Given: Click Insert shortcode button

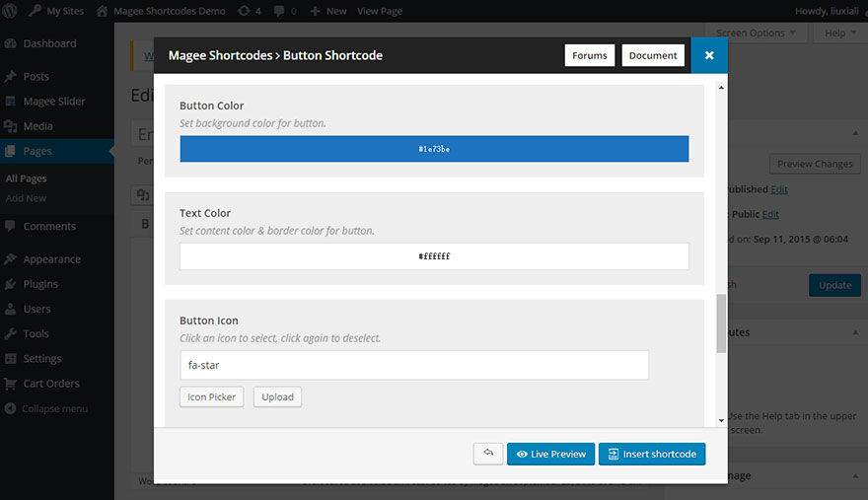Looking at the screenshot, I should 651,454.
